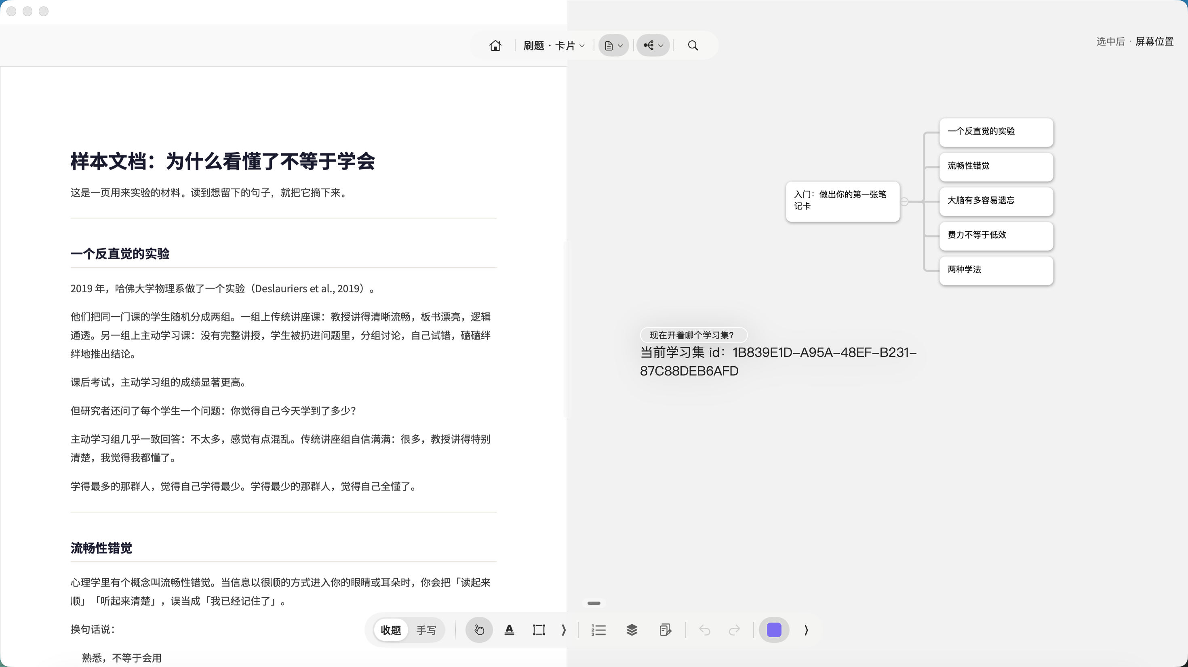1188x667 pixels.
Task: Open the 刷题 · 卡片 mode dropdown
Action: coord(554,46)
